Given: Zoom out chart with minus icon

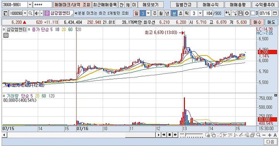Looking at the screenshot, I should pos(264,135).
